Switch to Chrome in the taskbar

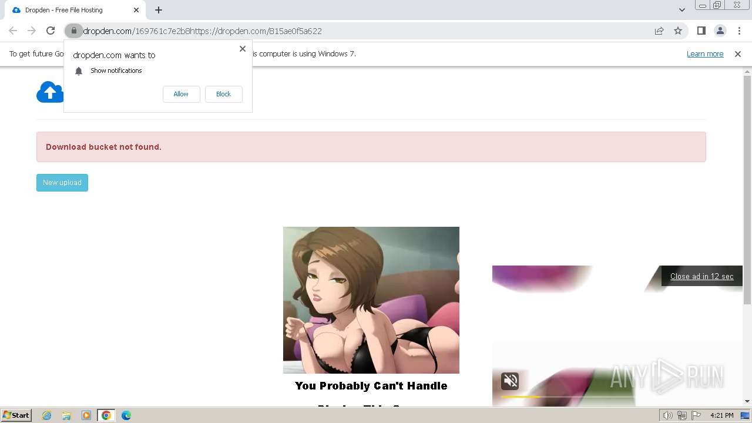[106, 415]
